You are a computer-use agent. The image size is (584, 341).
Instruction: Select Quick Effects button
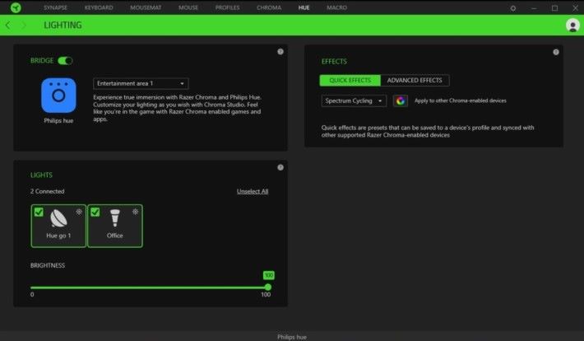point(350,81)
